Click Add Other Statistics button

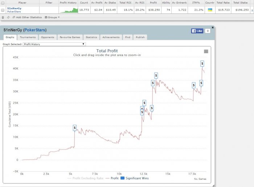(x=27, y=17)
